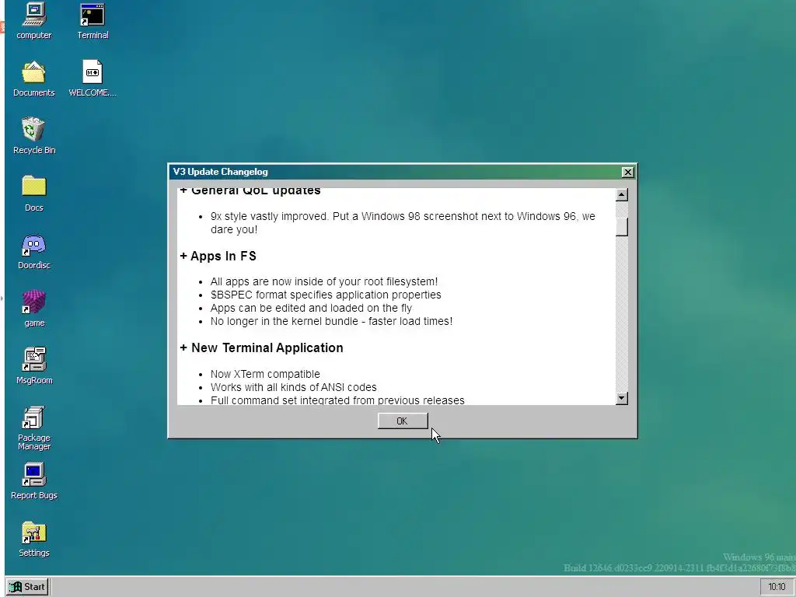Click 'Works with all kinds of ANSI codes'
This screenshot has width=796, height=597.
click(293, 387)
